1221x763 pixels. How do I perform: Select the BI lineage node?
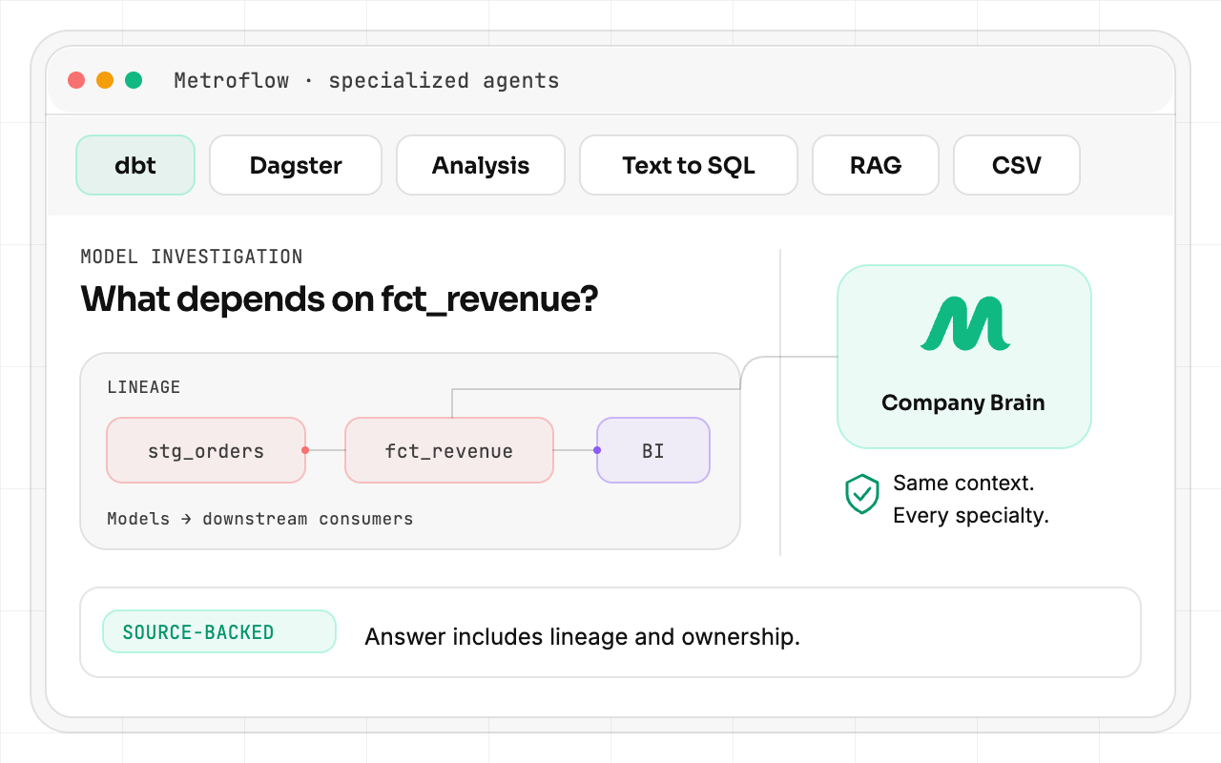pos(653,450)
